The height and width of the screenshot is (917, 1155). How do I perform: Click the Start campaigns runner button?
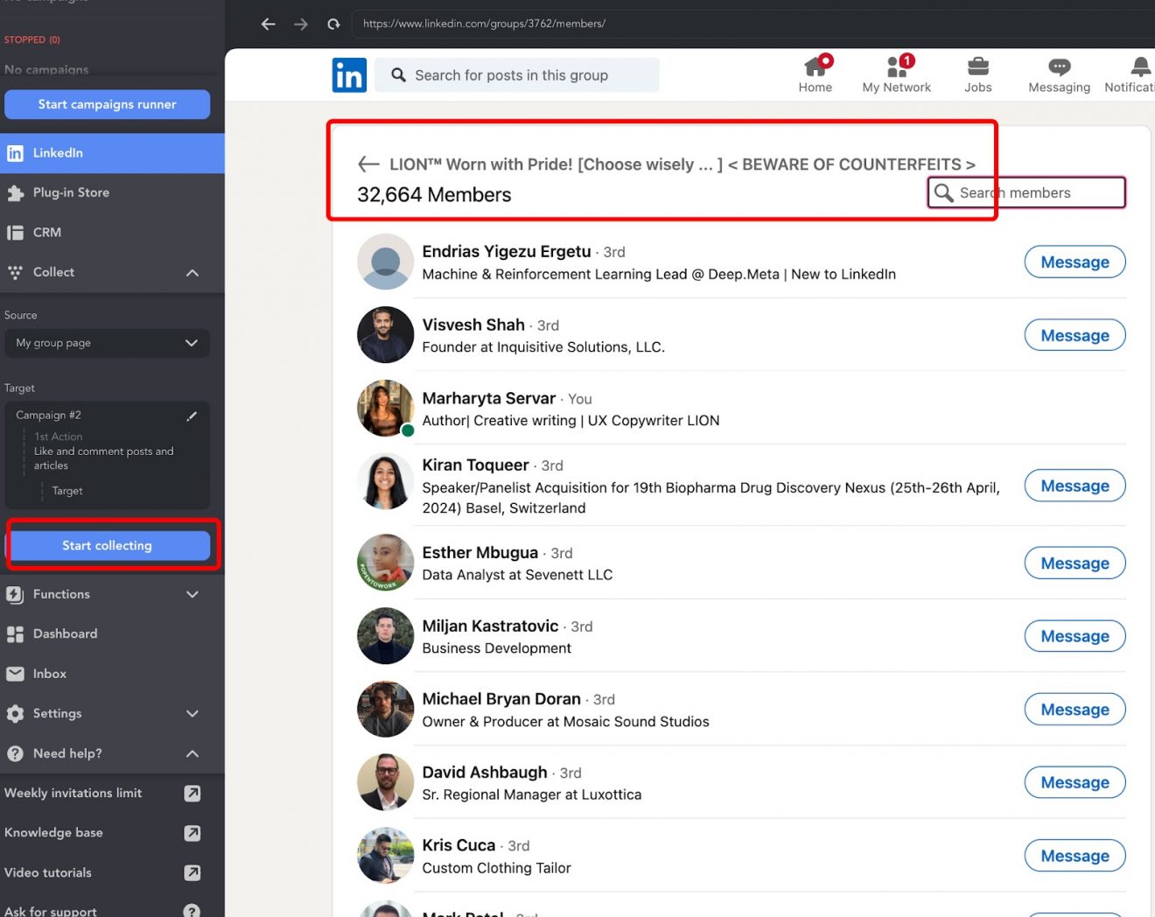107,104
